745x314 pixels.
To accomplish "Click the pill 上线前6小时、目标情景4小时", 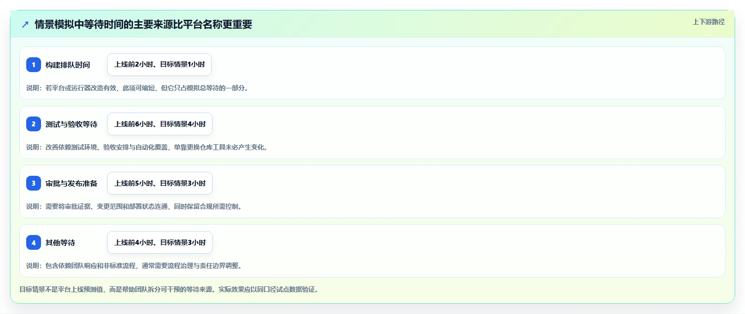I will 160,124.
